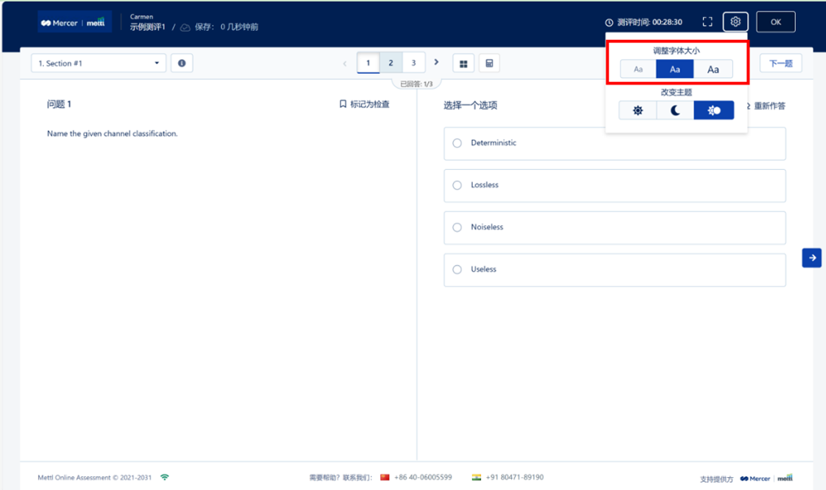Click the settings gear icon
The height and width of the screenshot is (490, 826).
735,22
